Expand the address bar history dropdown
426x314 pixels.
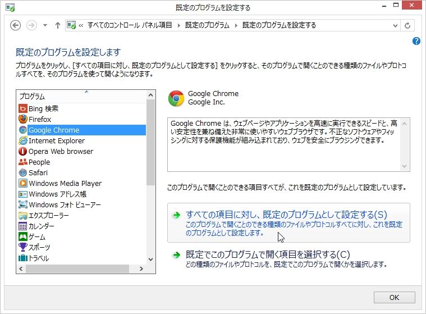[395, 25]
